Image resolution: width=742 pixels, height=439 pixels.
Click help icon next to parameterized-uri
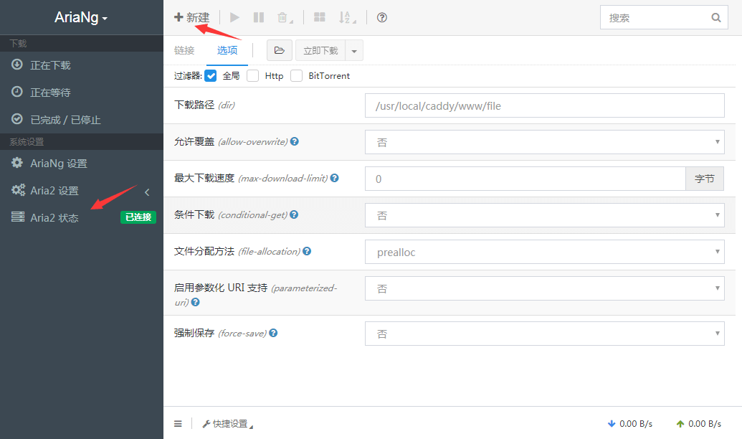(x=195, y=302)
